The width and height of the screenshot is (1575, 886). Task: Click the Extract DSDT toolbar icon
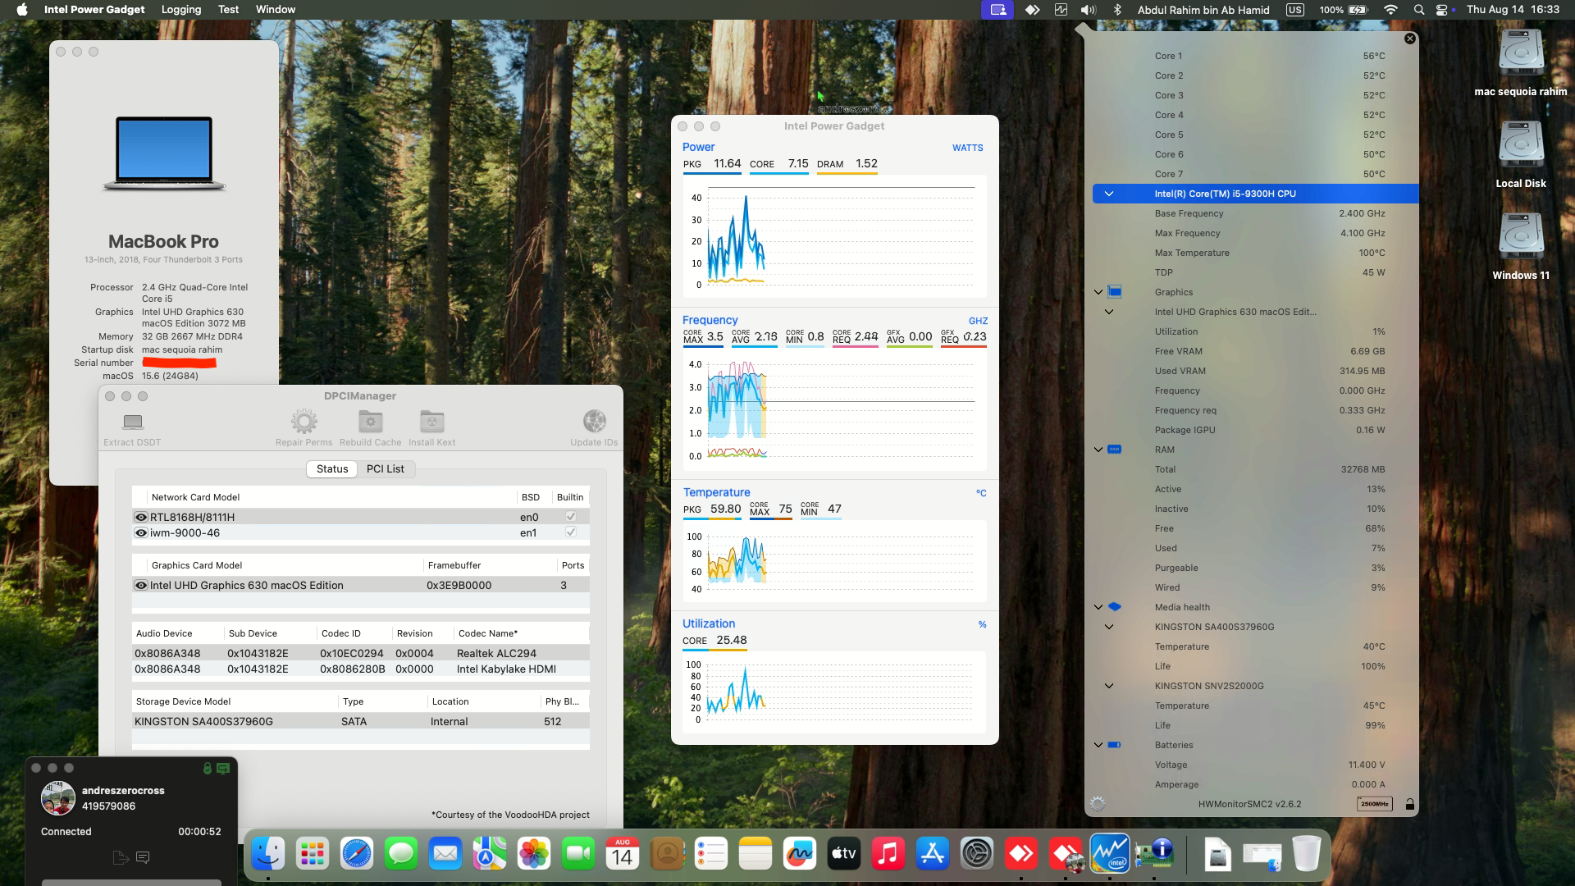[x=132, y=422]
